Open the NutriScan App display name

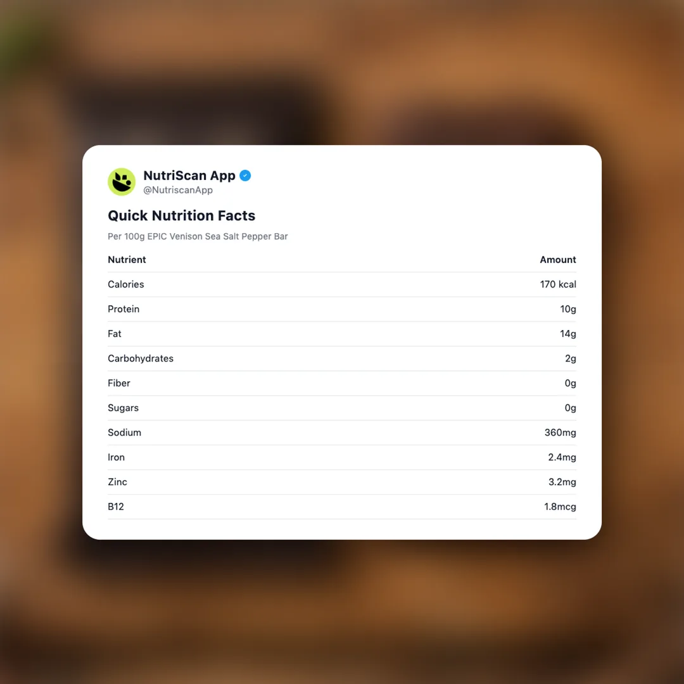tap(189, 175)
